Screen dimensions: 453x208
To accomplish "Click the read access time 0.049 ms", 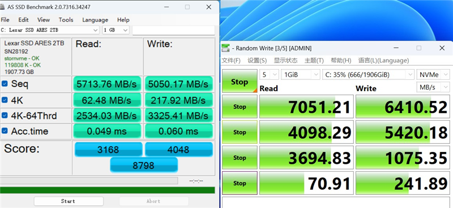I will click(x=106, y=131).
